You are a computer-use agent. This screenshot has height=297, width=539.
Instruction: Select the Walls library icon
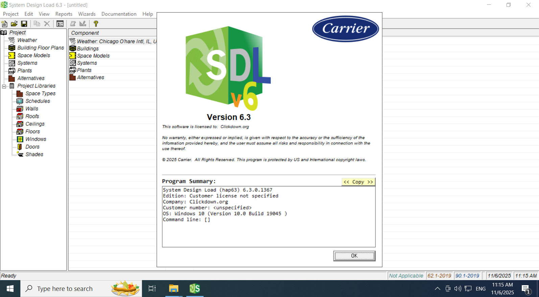(x=20, y=109)
